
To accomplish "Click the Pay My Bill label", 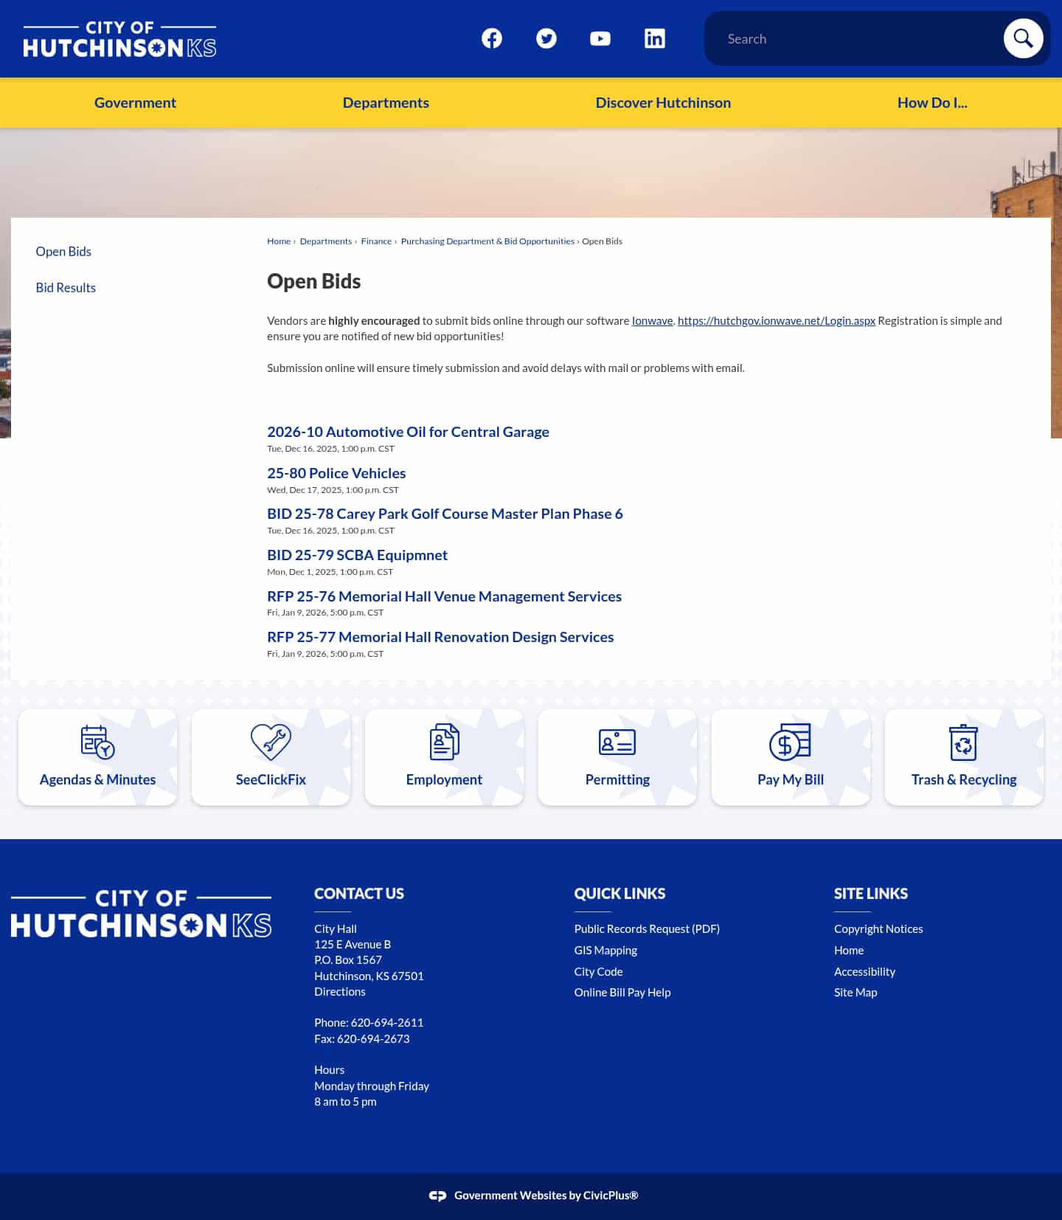I will pyautogui.click(x=791, y=780).
